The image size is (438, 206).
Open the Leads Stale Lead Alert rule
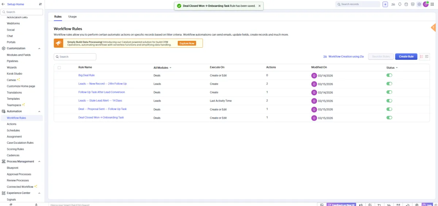point(100,100)
